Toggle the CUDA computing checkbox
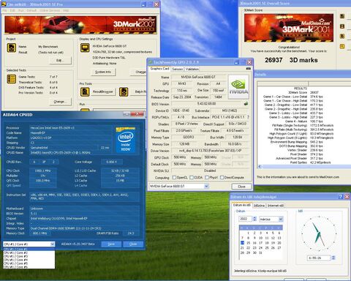The image size is (351, 281). [x=192, y=177]
